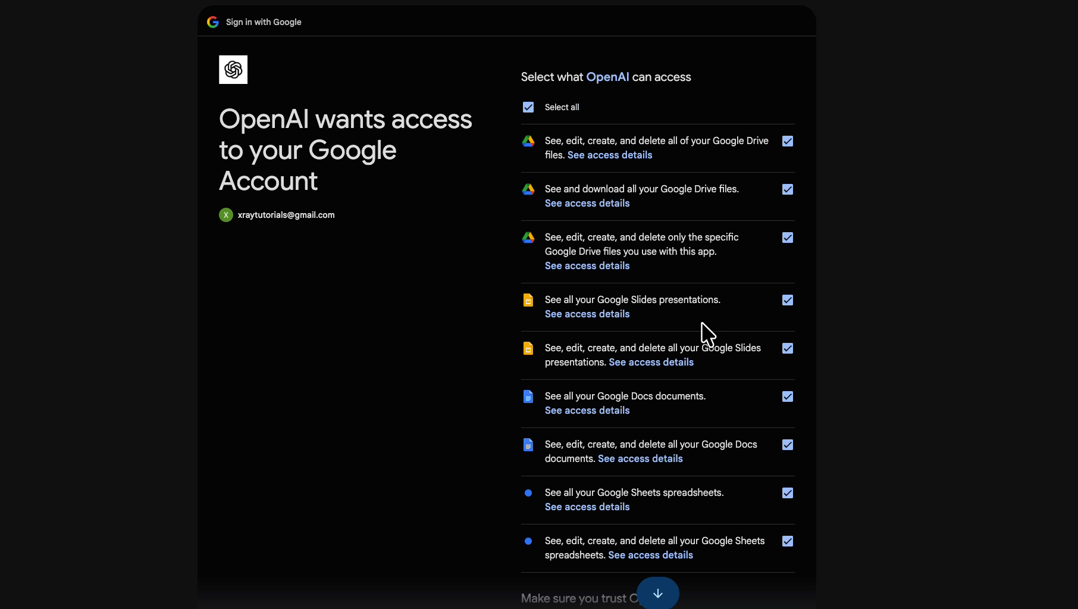Image resolution: width=1078 pixels, height=609 pixels.
Task: Click the green account avatar for xraytutorials
Action: (226, 215)
